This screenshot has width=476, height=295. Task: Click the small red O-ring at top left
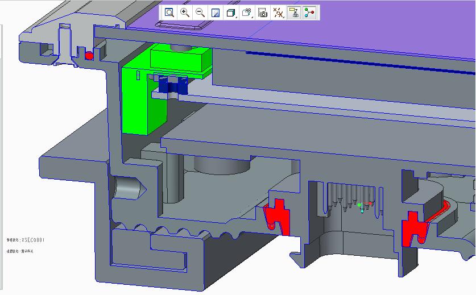coord(89,56)
